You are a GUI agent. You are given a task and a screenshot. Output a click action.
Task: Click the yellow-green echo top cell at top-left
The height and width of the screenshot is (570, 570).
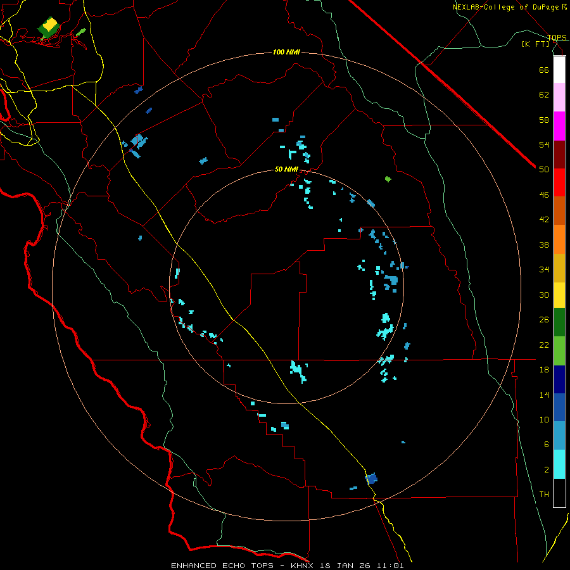pos(49,27)
